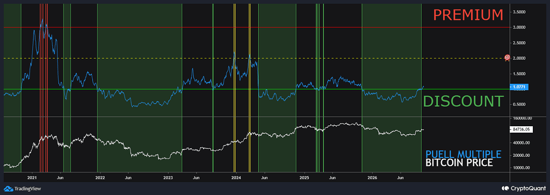
Task: Click the 2.0000 axis value
Action: pos(520,58)
